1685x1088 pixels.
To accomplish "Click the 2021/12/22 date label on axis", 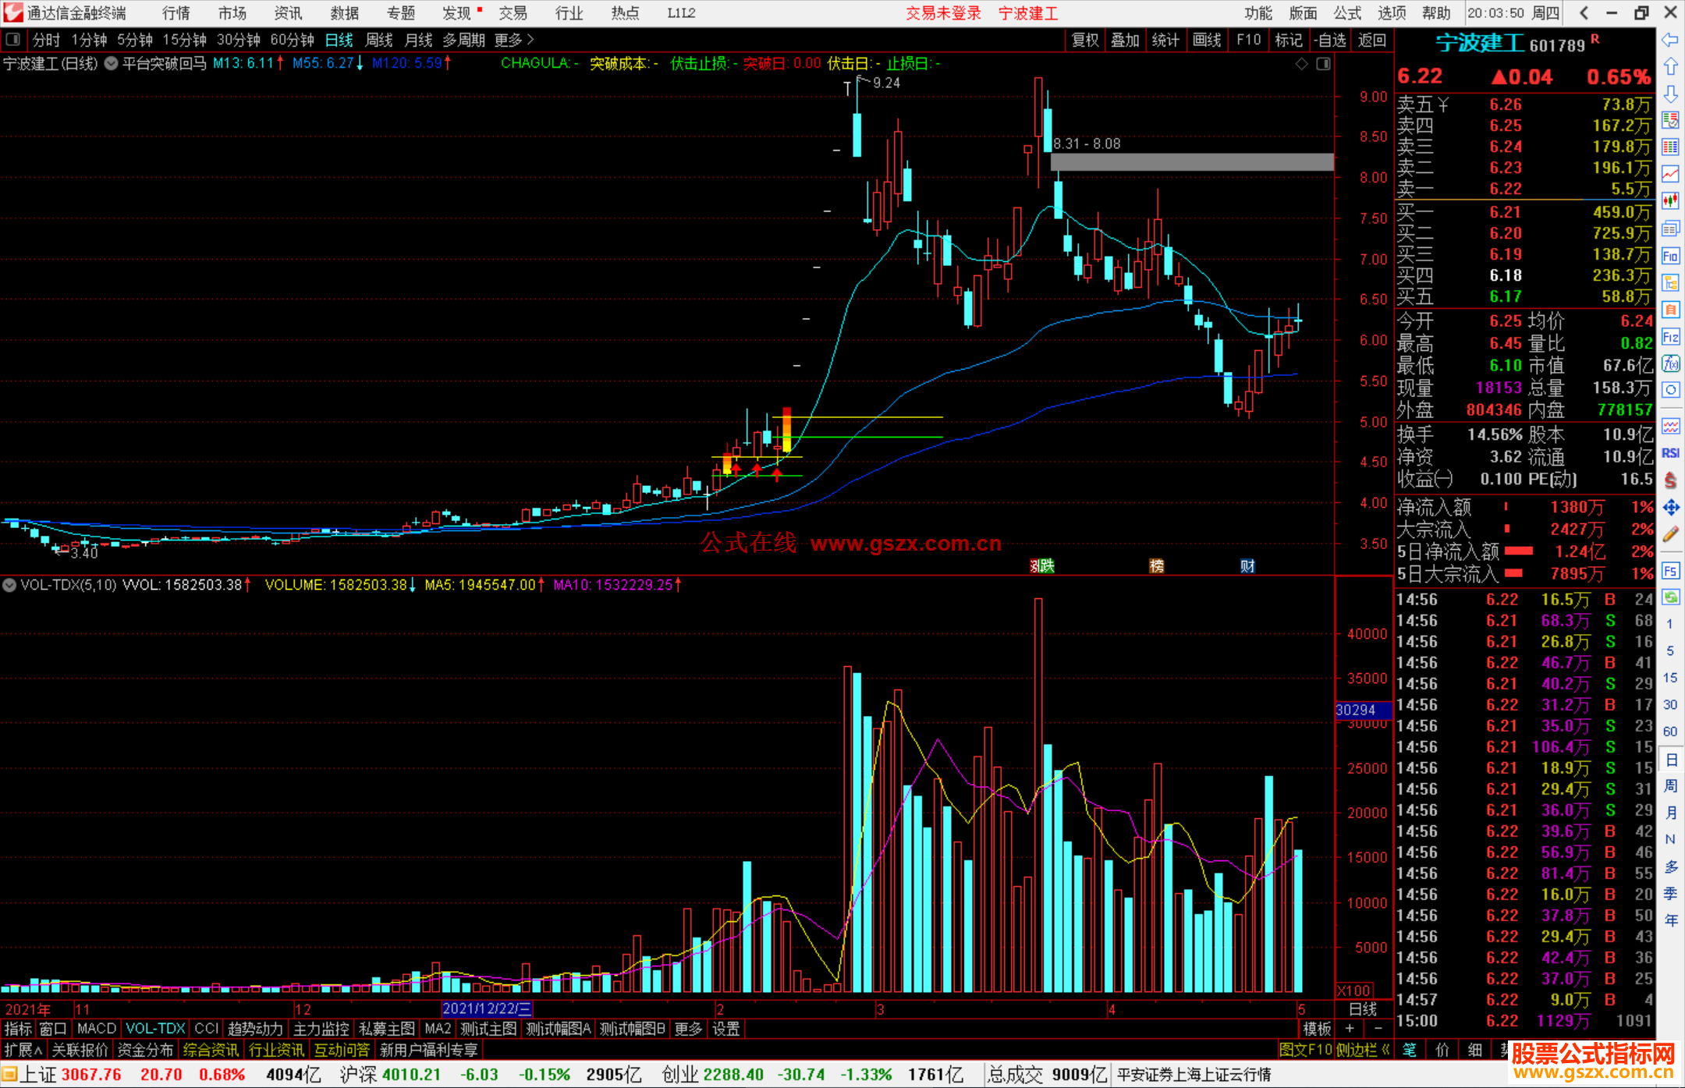I will point(487,1008).
